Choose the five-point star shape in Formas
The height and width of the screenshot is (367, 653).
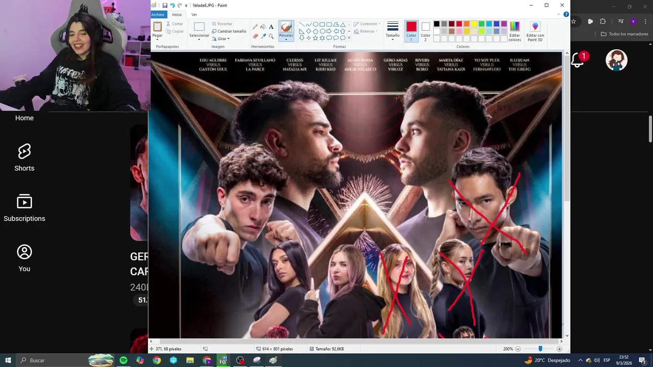coord(315,38)
